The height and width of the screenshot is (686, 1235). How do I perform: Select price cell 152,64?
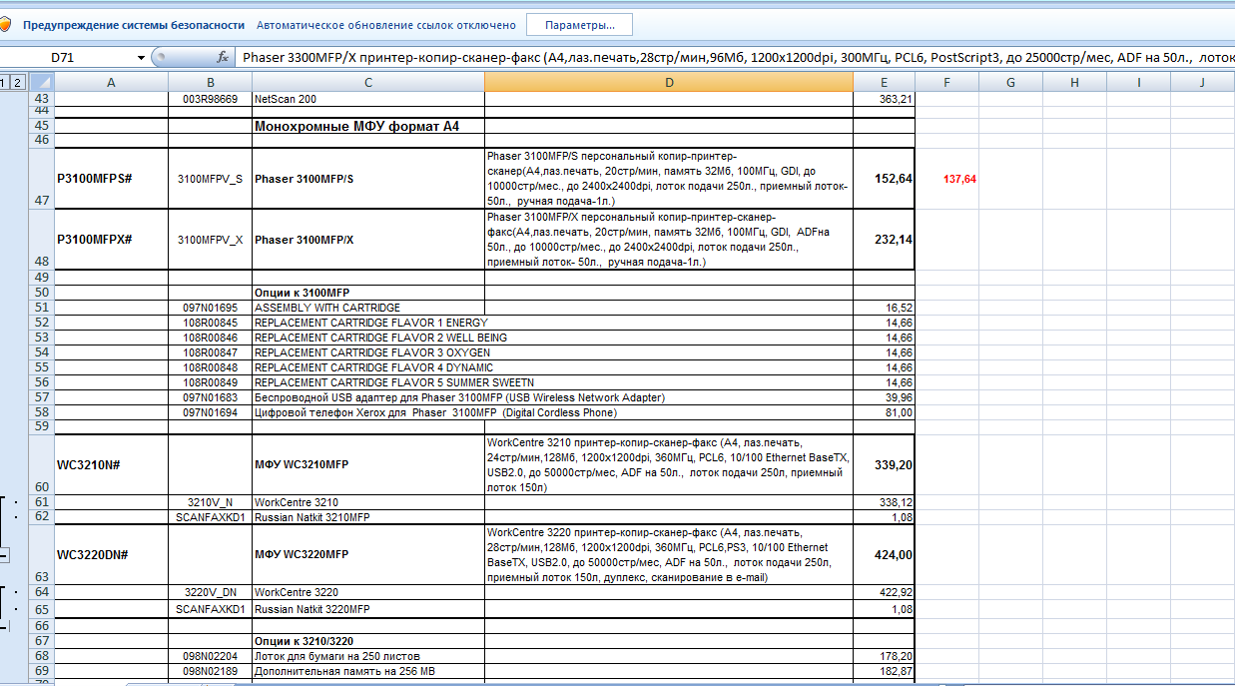[x=884, y=179]
